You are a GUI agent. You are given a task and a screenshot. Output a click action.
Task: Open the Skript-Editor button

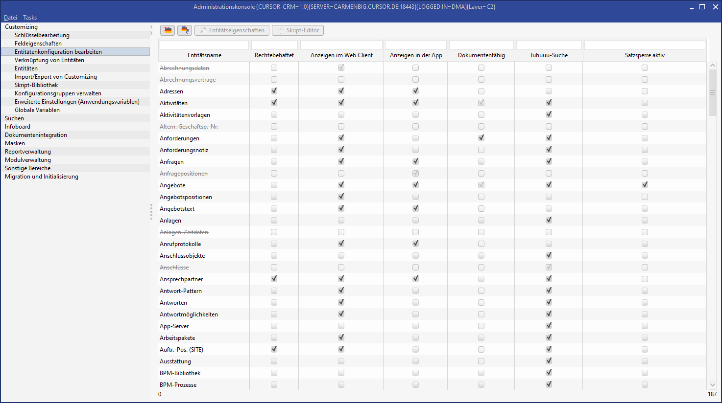click(298, 30)
